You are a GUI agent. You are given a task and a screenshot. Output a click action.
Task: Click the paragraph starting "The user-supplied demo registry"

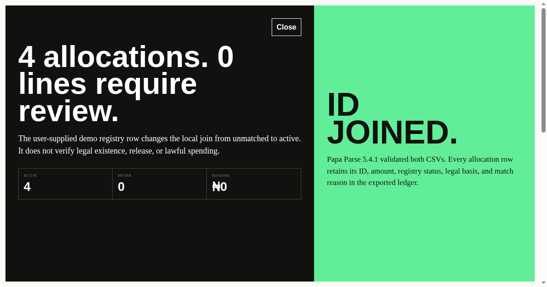[x=160, y=144]
